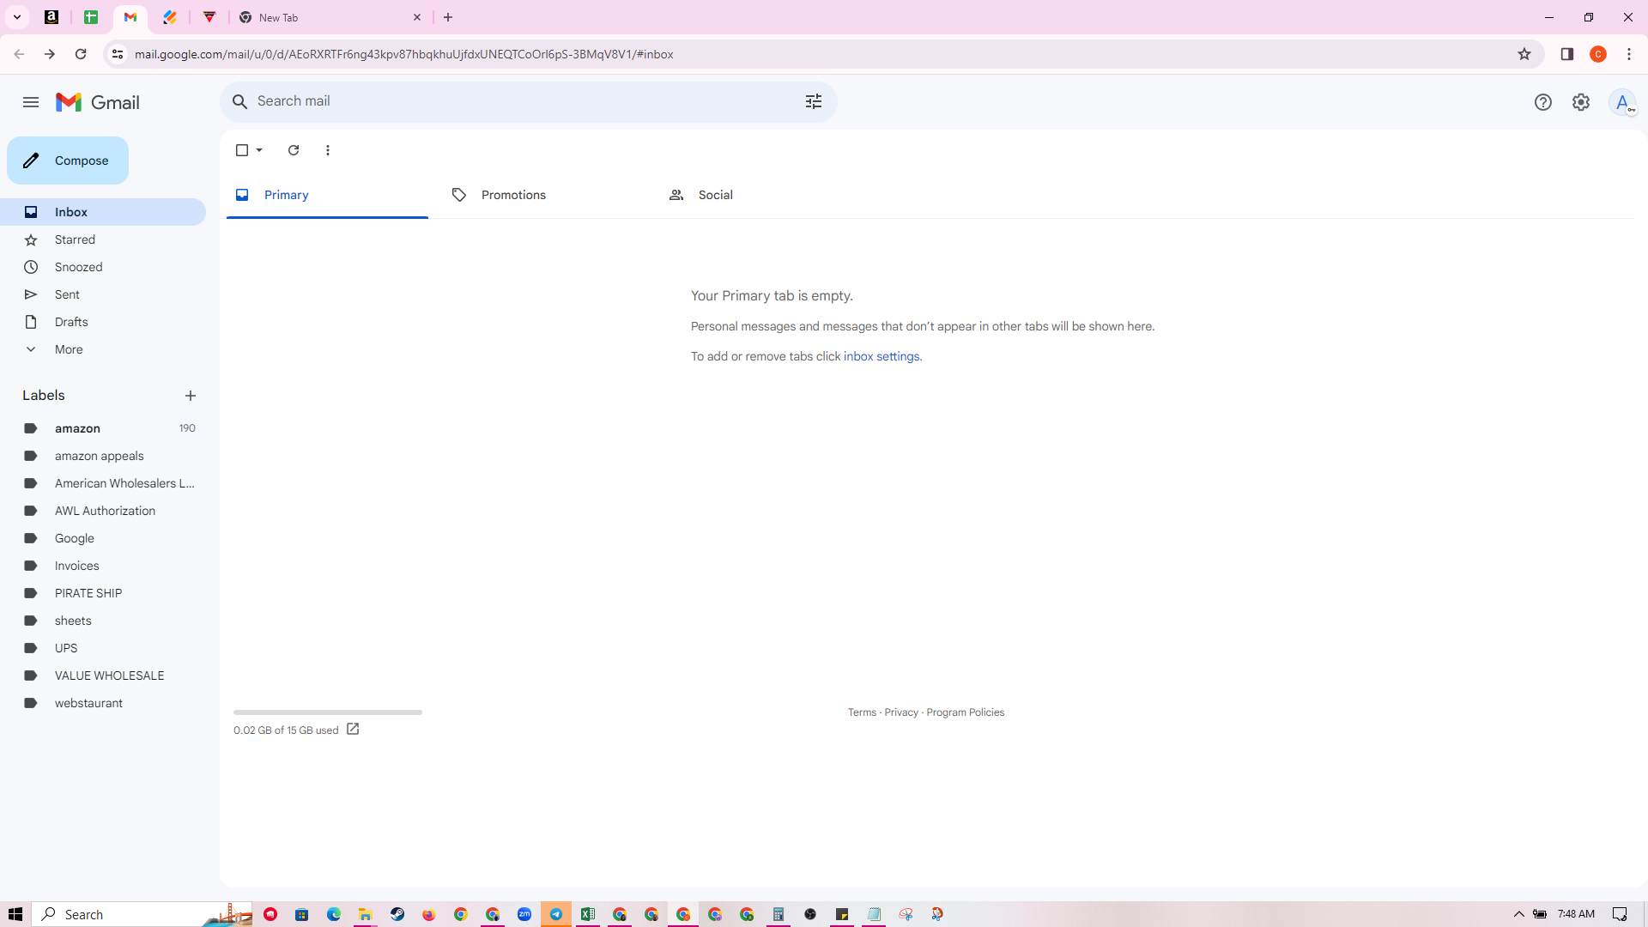
Task: Open the sheets label
Action: coord(103,621)
